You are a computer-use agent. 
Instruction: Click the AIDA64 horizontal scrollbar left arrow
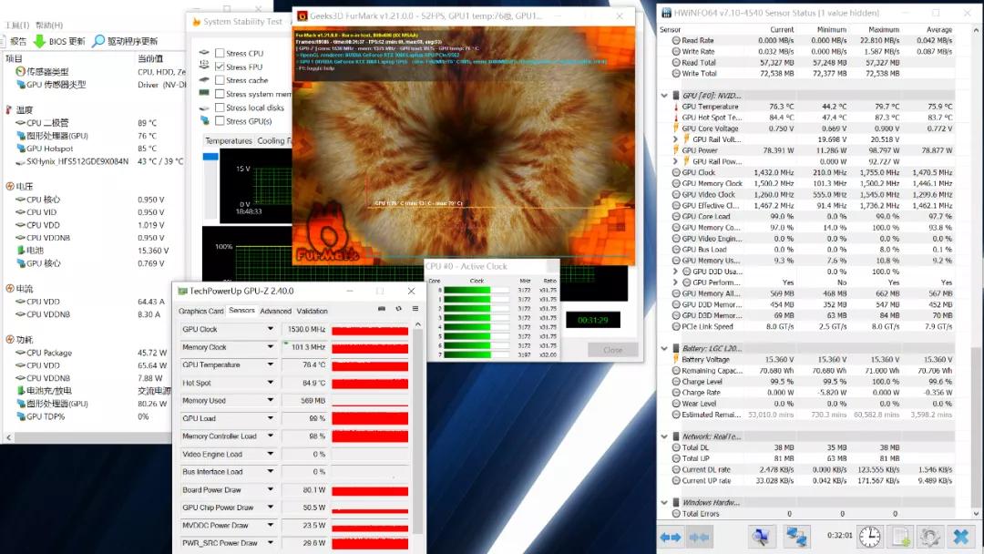pyautogui.click(x=8, y=437)
